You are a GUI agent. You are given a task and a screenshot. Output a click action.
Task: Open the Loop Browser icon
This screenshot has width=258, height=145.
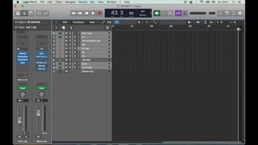[x=233, y=13]
